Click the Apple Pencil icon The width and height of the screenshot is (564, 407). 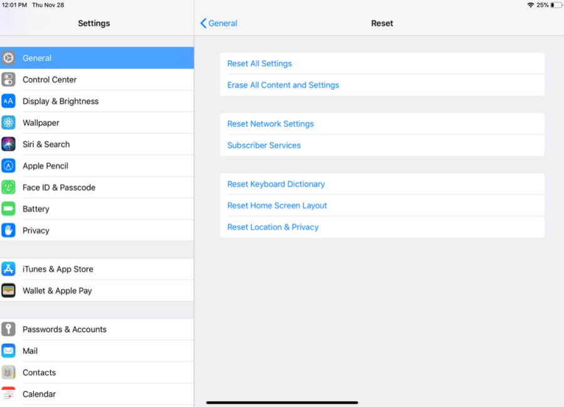pos(9,165)
